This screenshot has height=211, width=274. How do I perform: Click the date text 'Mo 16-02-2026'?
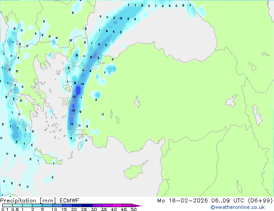[182, 201]
